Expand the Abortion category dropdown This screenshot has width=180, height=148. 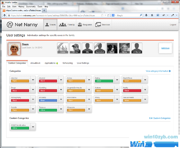pos(33,80)
